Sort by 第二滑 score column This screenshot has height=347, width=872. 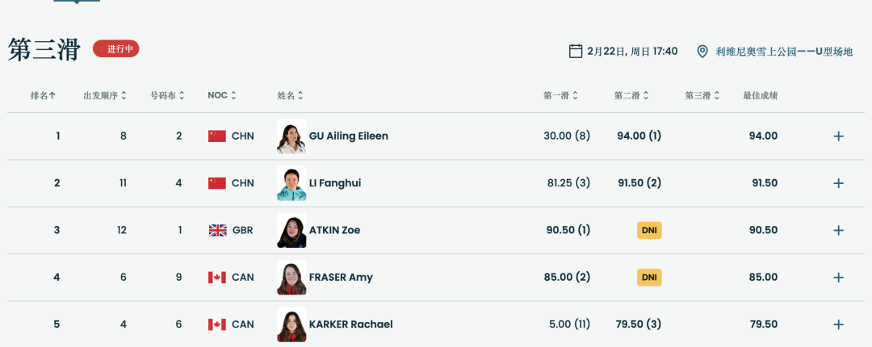[631, 95]
